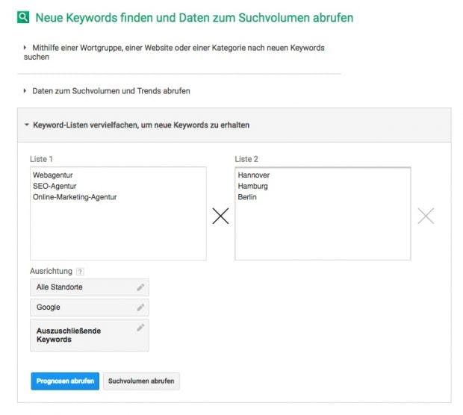Image resolution: width=463 pixels, height=415 pixels.
Task: Click the Online-Marketing-Agentur entry in Liste 1
Action: [75, 197]
